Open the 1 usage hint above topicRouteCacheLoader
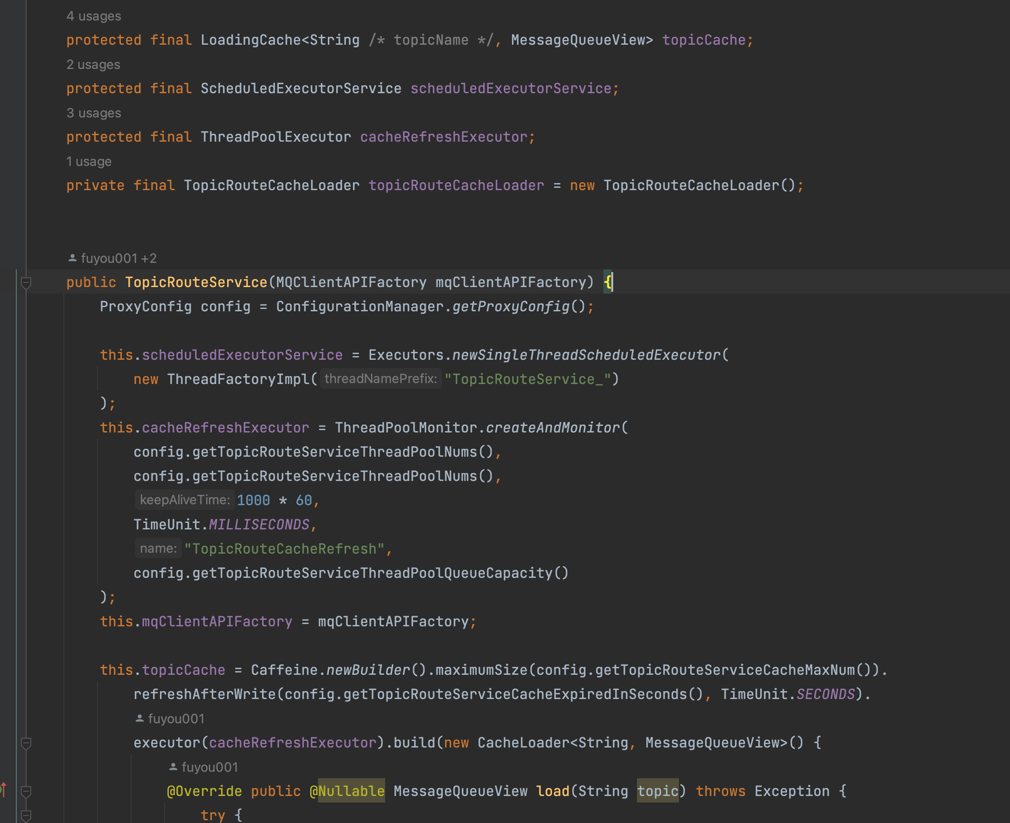The width and height of the screenshot is (1010, 823). click(89, 161)
